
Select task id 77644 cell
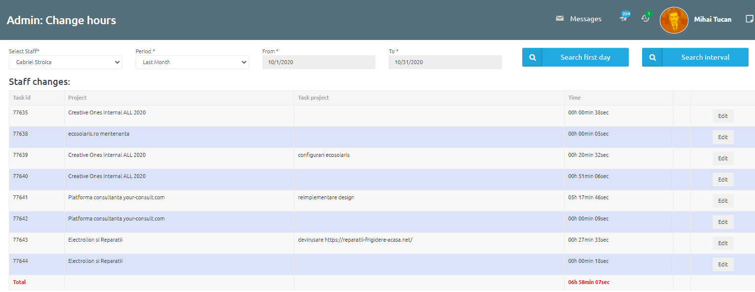(36, 264)
